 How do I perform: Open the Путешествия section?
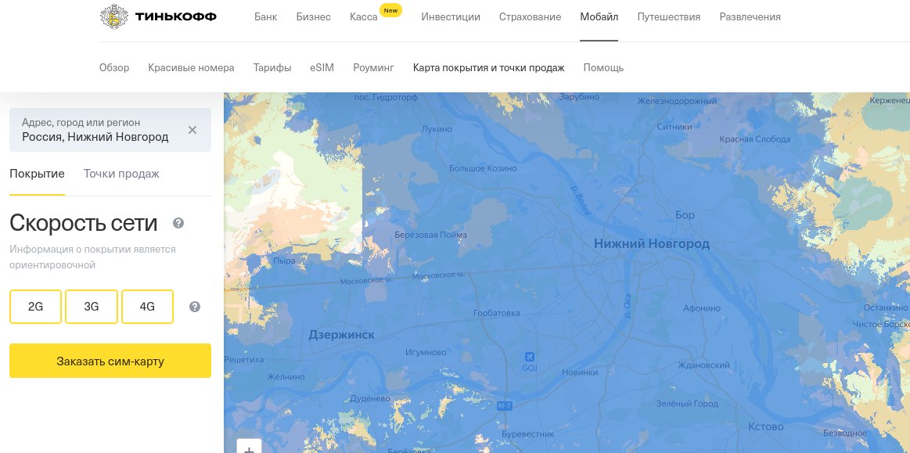coord(668,16)
